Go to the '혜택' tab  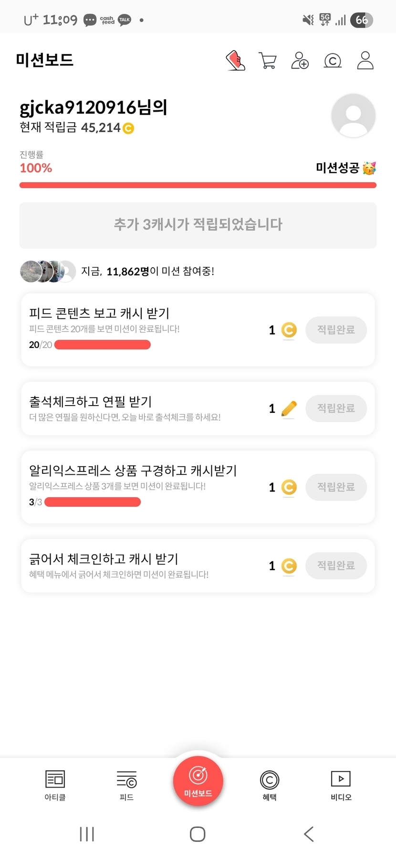[x=270, y=785]
